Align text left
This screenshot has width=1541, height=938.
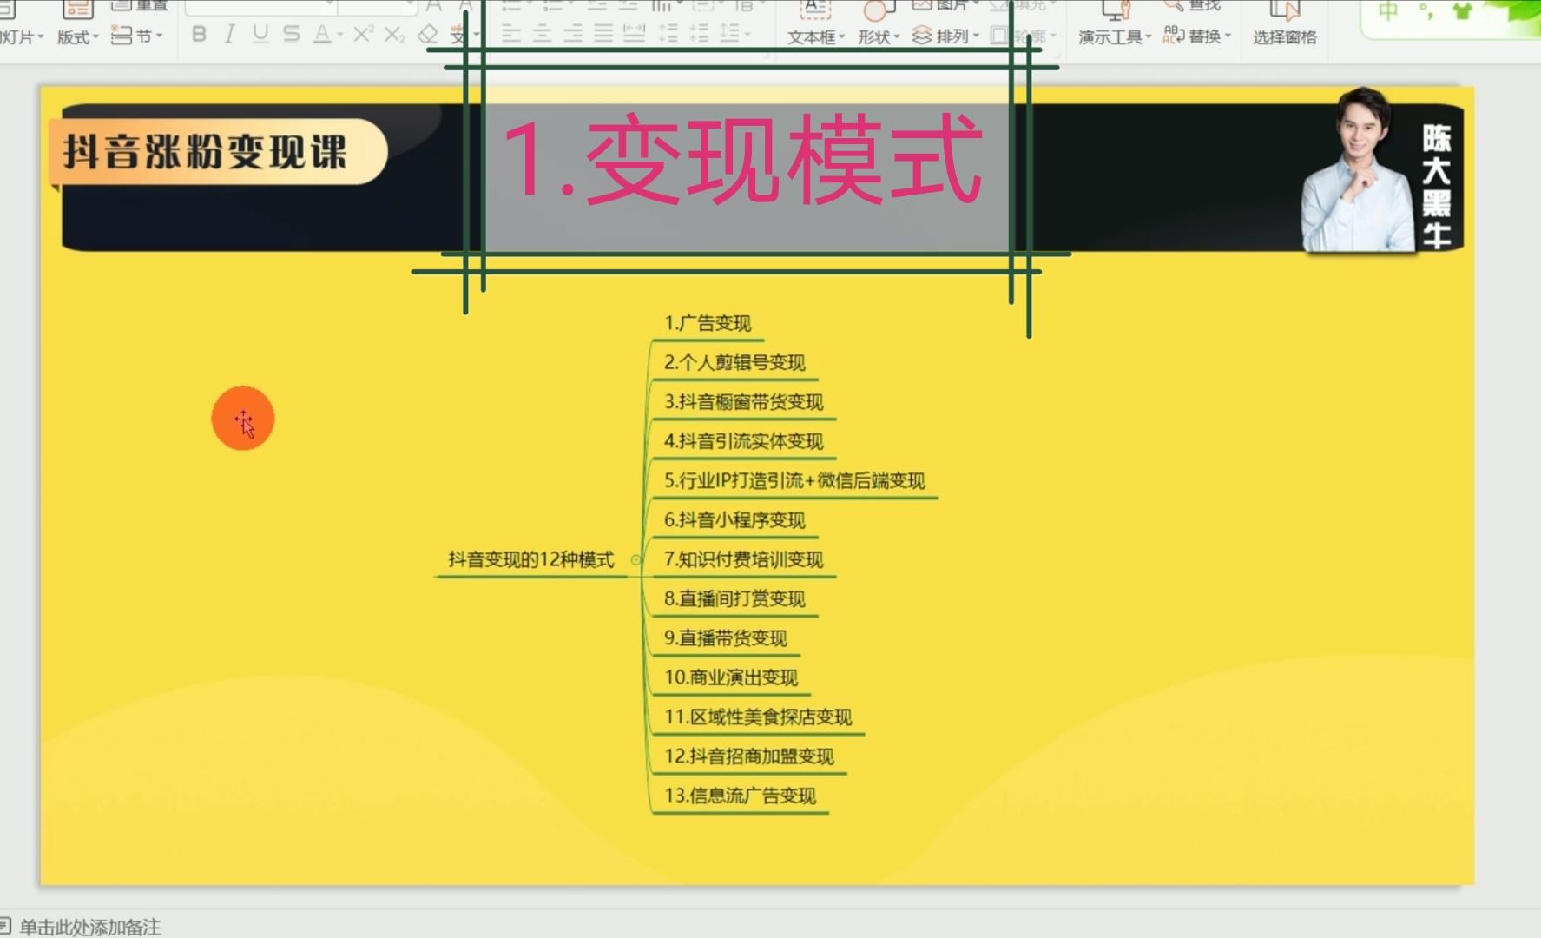click(x=511, y=35)
